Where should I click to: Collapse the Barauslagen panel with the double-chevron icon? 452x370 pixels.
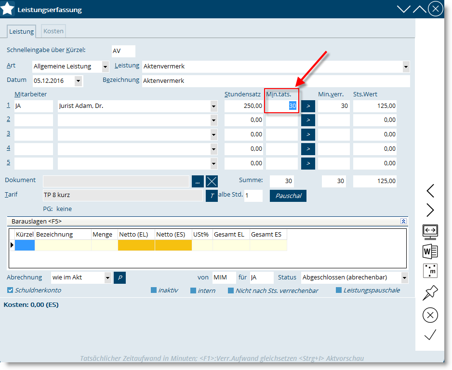(x=404, y=221)
